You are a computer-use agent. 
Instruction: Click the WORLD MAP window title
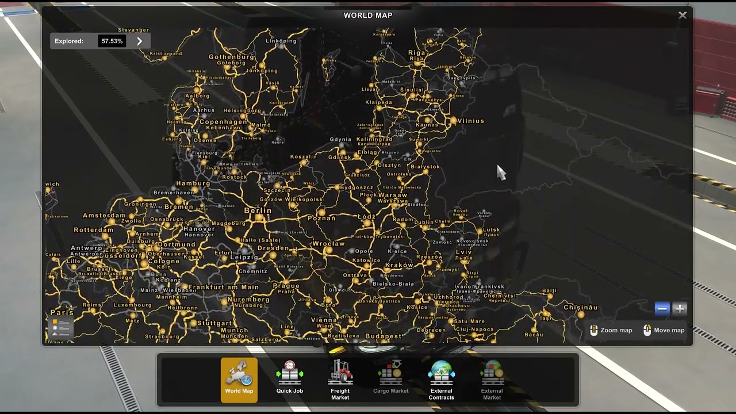click(368, 16)
